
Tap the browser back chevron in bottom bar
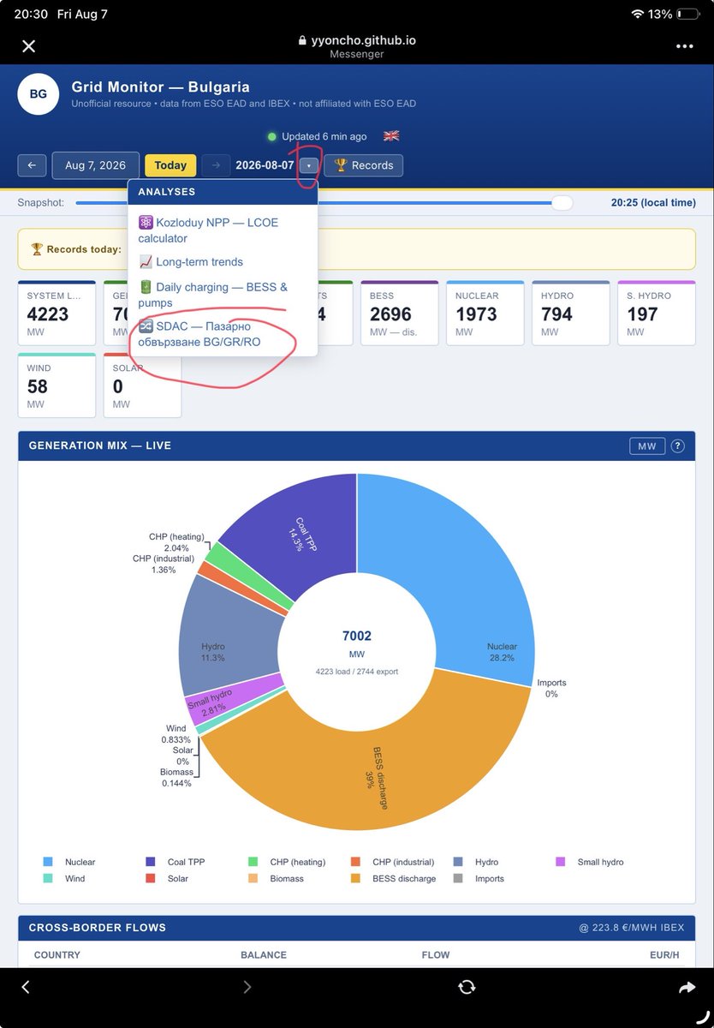pos(26,987)
